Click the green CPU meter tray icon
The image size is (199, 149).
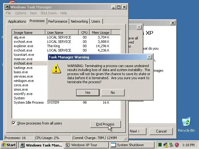coord(160,145)
